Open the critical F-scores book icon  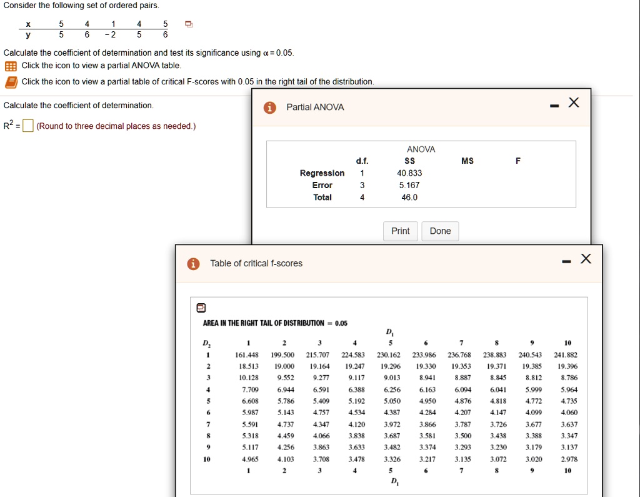tap(11, 82)
